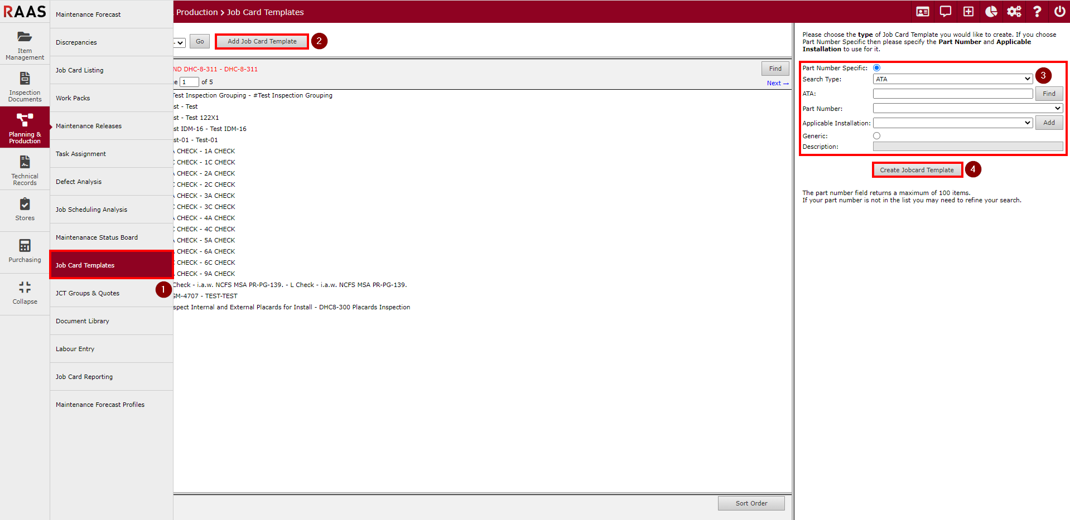Screen dimensions: 1070x520
Task: Open the Purchasing calculator icon
Action: coord(25,251)
